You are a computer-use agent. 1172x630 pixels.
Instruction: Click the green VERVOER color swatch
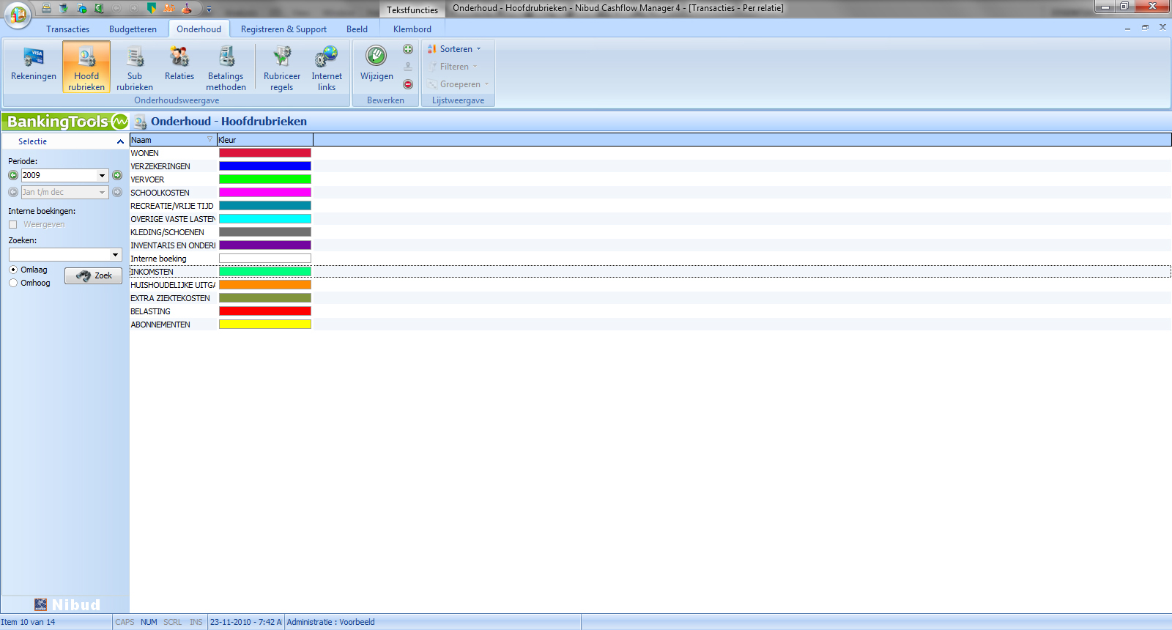coord(265,179)
